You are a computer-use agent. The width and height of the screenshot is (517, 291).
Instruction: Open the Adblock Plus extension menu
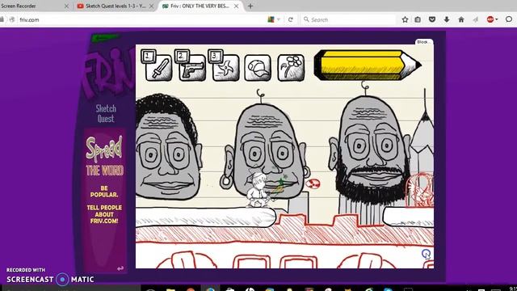492,19
